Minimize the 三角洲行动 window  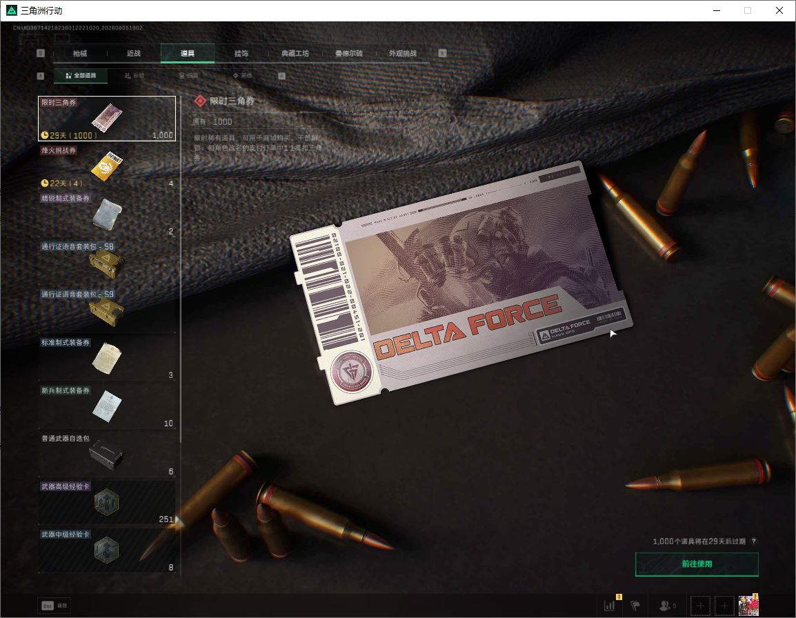[716, 10]
